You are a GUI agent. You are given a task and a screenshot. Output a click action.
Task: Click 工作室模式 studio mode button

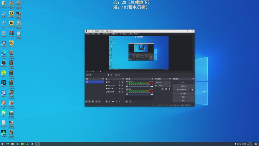[x=183, y=93]
